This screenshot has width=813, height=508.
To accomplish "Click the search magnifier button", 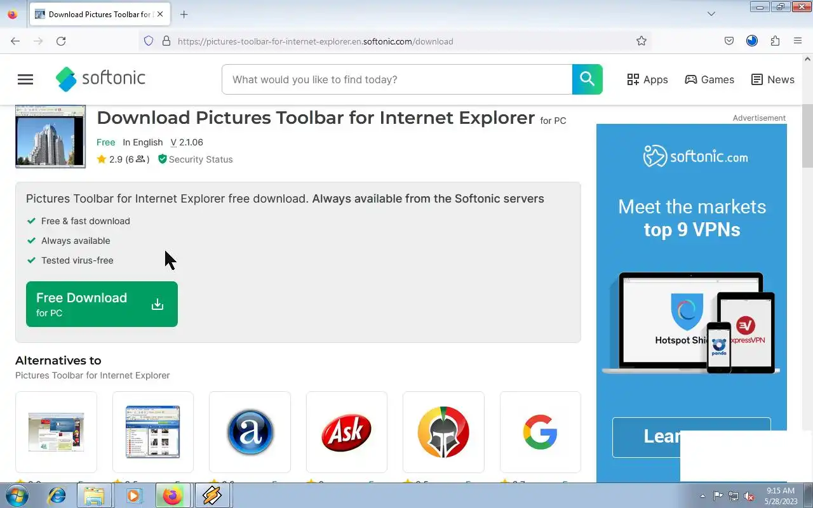I will [x=587, y=79].
